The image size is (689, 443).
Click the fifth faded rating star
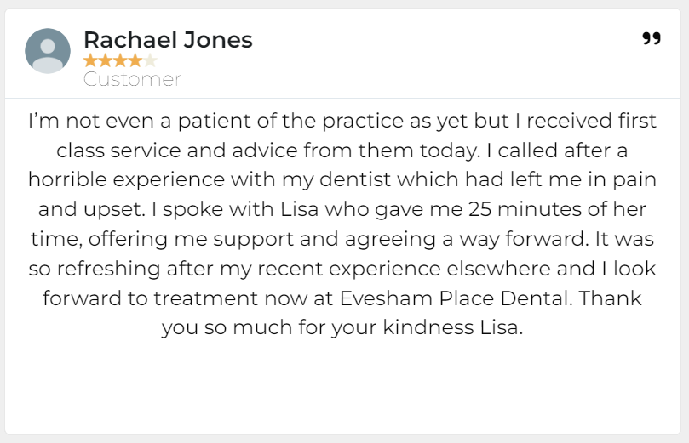point(150,60)
